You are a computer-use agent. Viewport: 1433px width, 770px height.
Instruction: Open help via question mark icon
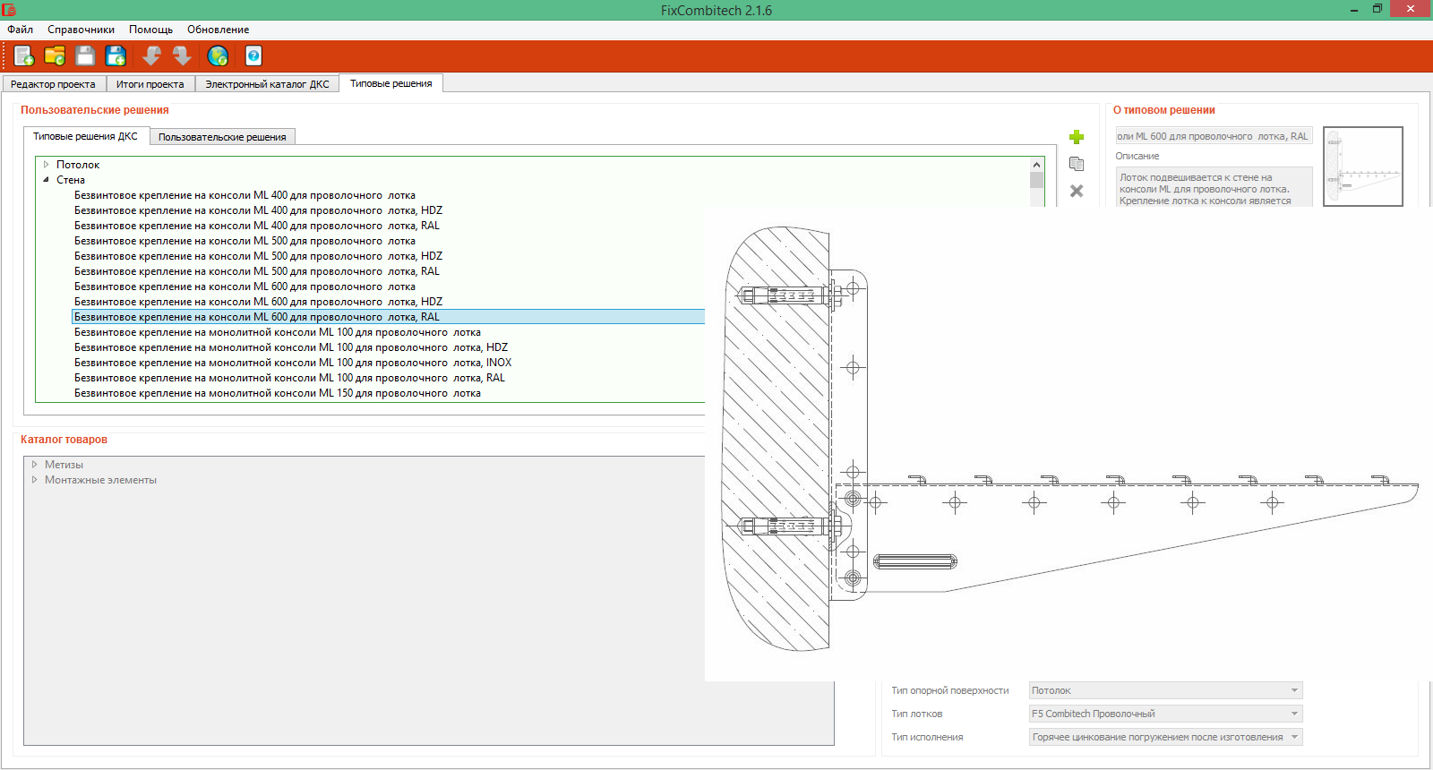[253, 56]
